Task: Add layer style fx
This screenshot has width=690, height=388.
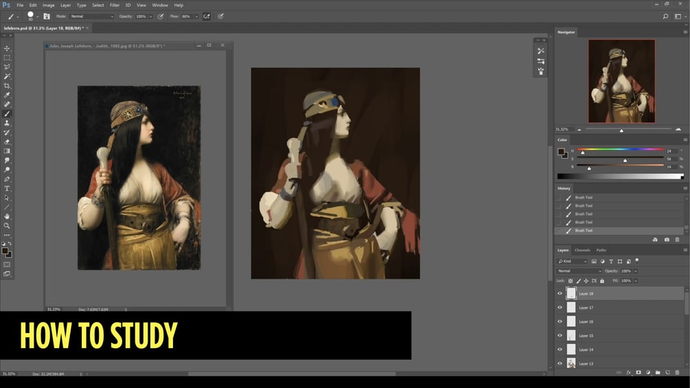Action: (628, 372)
